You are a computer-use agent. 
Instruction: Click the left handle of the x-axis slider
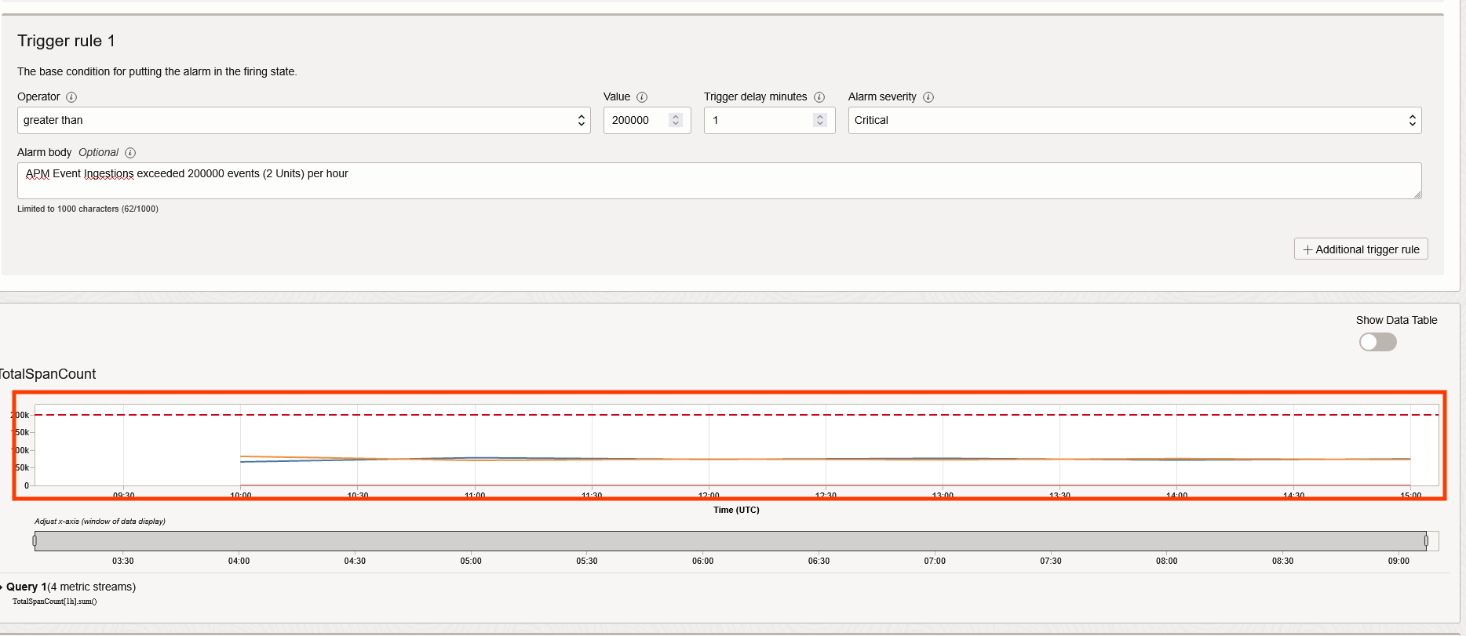click(35, 541)
